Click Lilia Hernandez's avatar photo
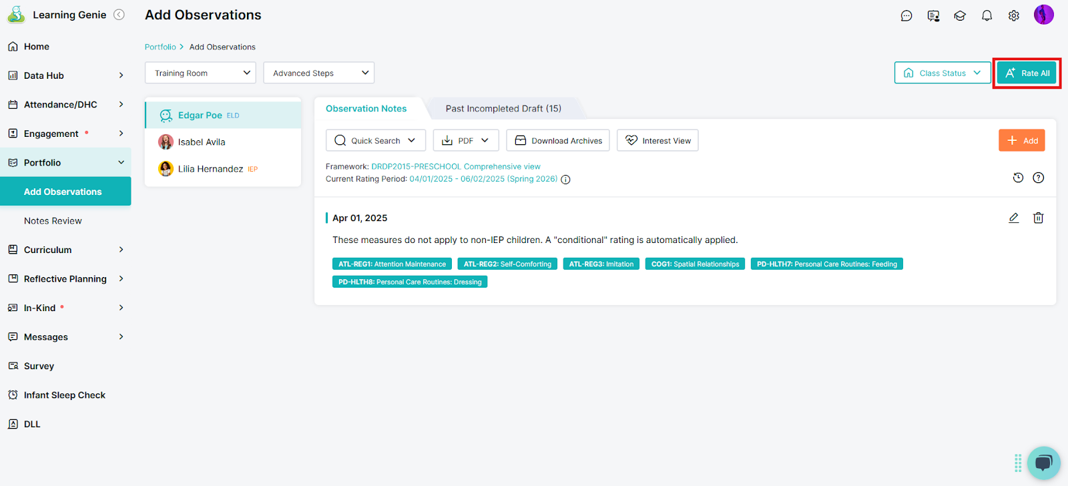Viewport: 1068px width, 486px height. pos(166,169)
